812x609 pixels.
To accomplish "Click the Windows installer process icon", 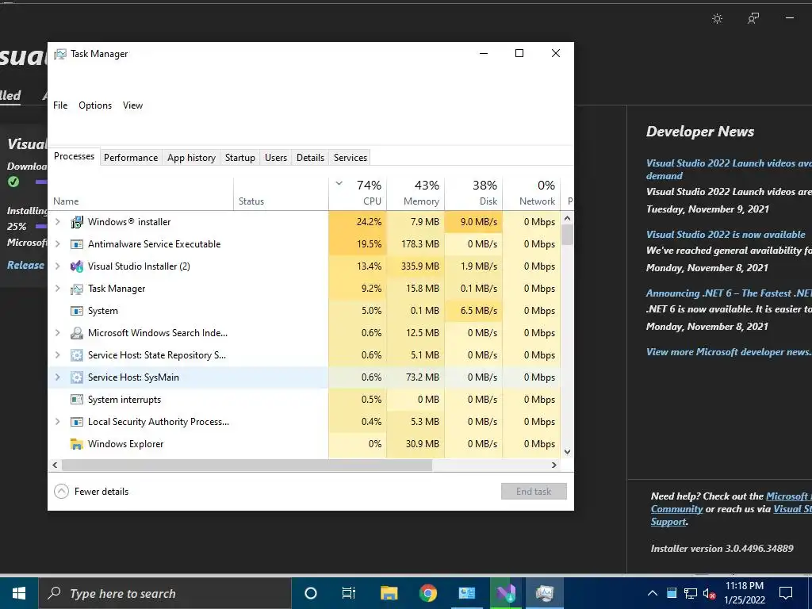I will [77, 222].
